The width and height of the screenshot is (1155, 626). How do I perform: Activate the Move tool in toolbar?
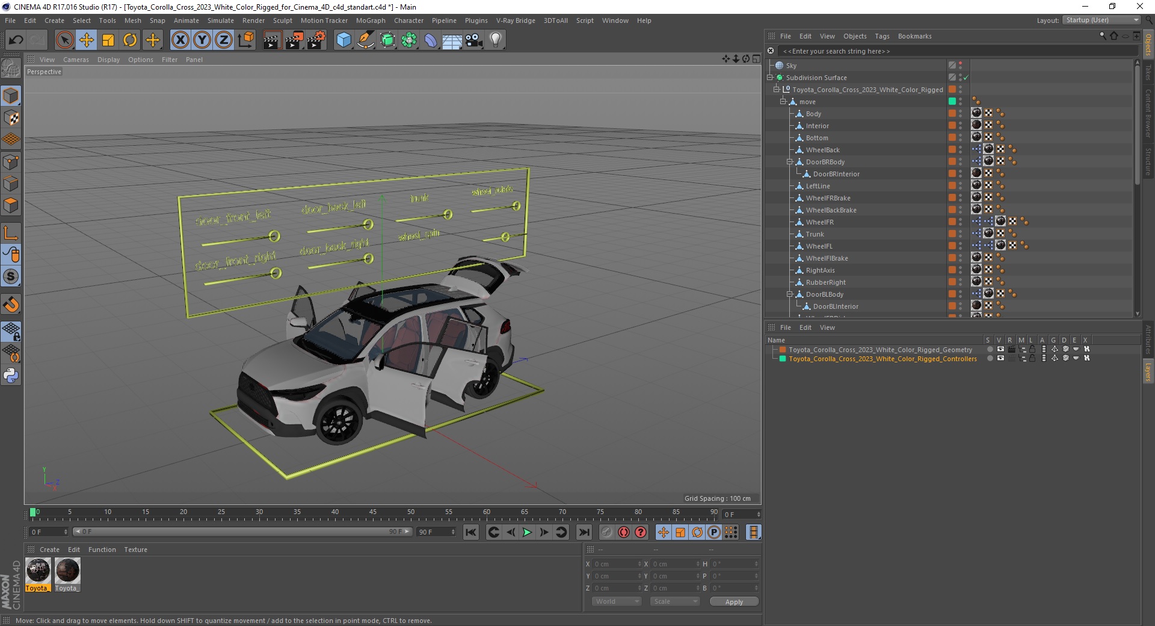[x=87, y=40]
